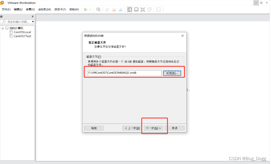Image resolution: width=271 pixels, height=164 pixels.
Task: Click the green power-on play icon
Action: (86, 9)
